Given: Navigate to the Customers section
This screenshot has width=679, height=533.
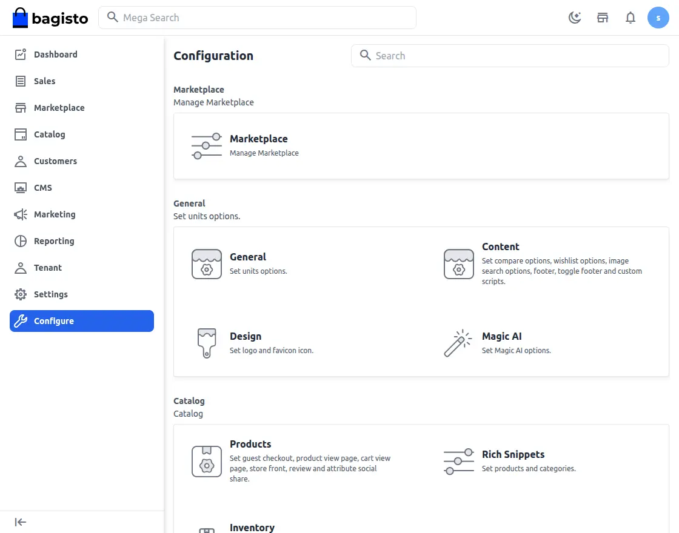Looking at the screenshot, I should pos(57,161).
